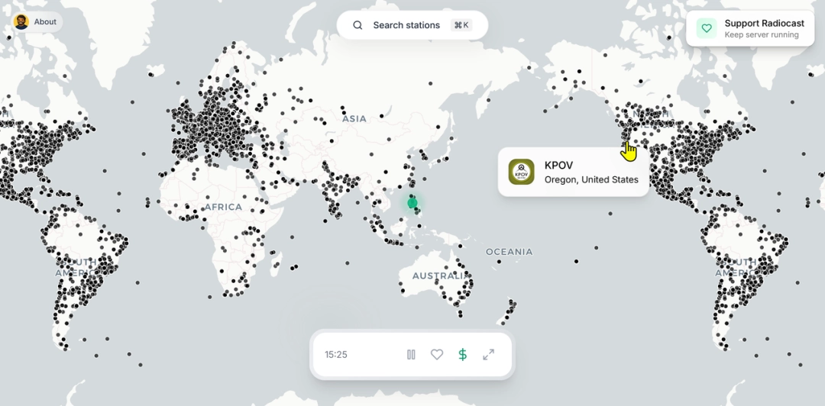Click the AUSTRALIA map label
The height and width of the screenshot is (406, 825).
pos(441,276)
